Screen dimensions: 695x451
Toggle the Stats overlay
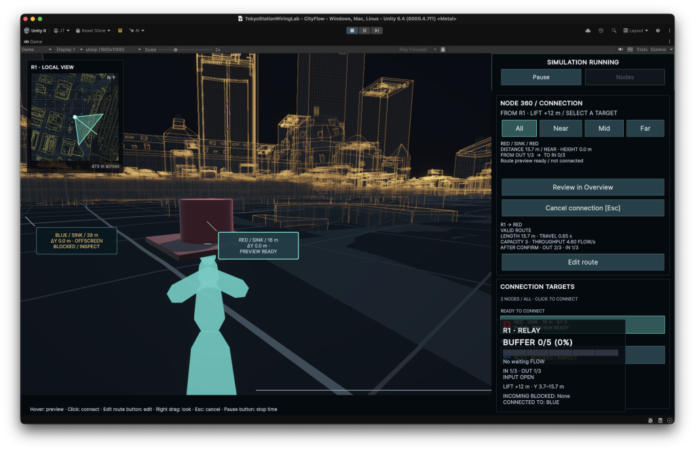click(642, 50)
